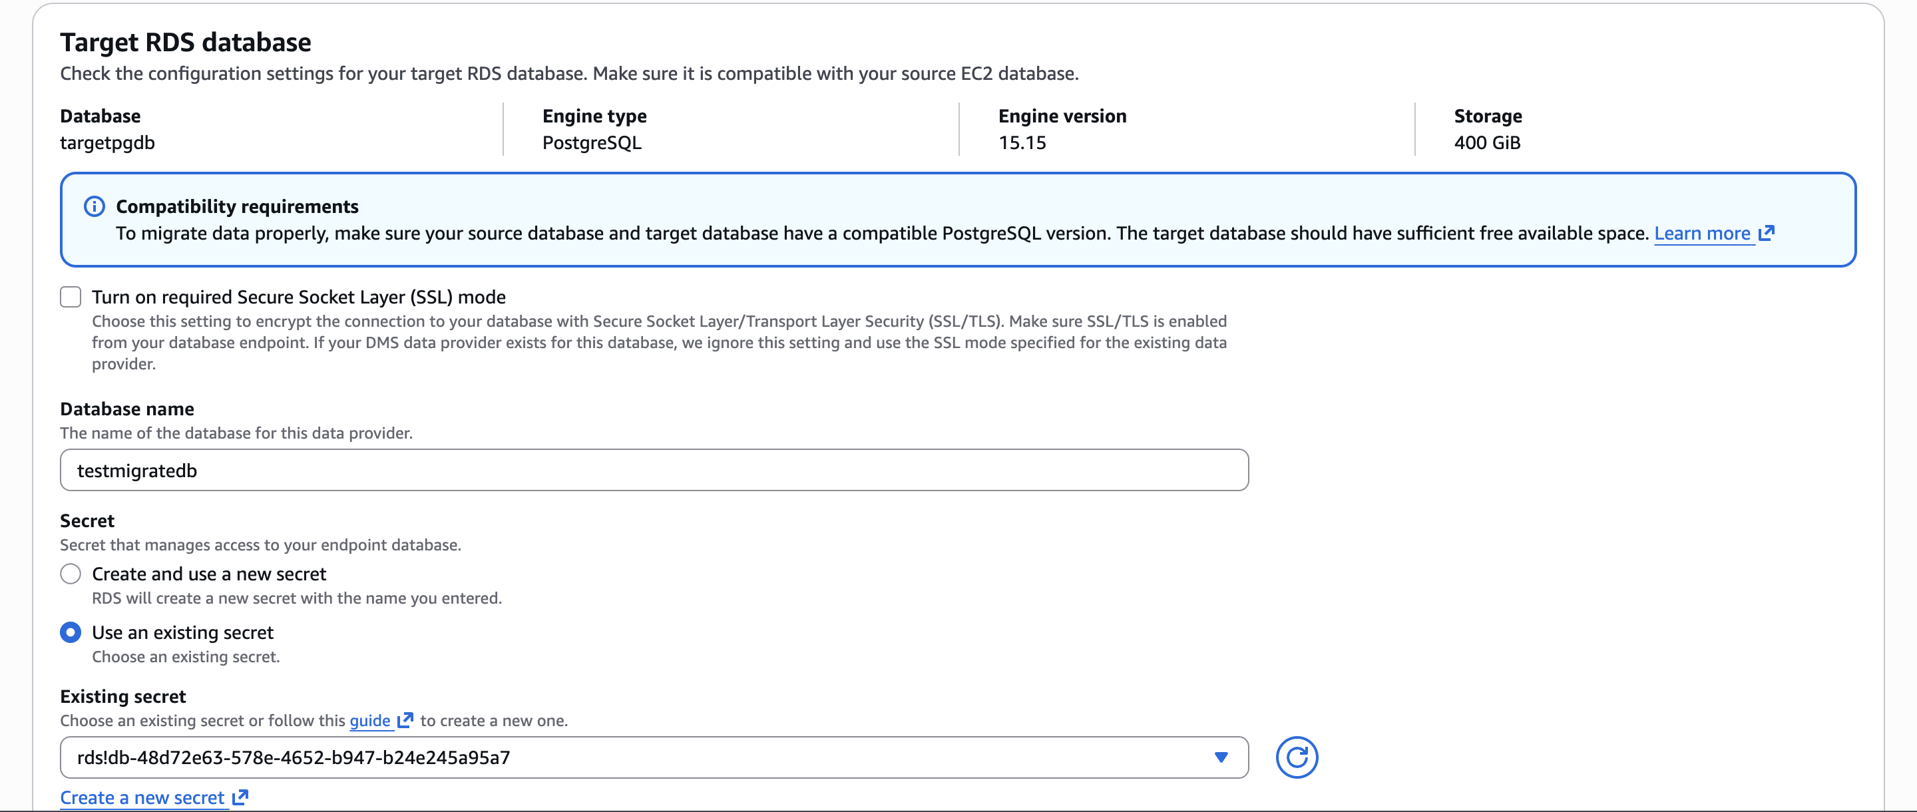This screenshot has width=1917, height=812.
Task: Click the Compatibility requirements title
Action: 237,206
